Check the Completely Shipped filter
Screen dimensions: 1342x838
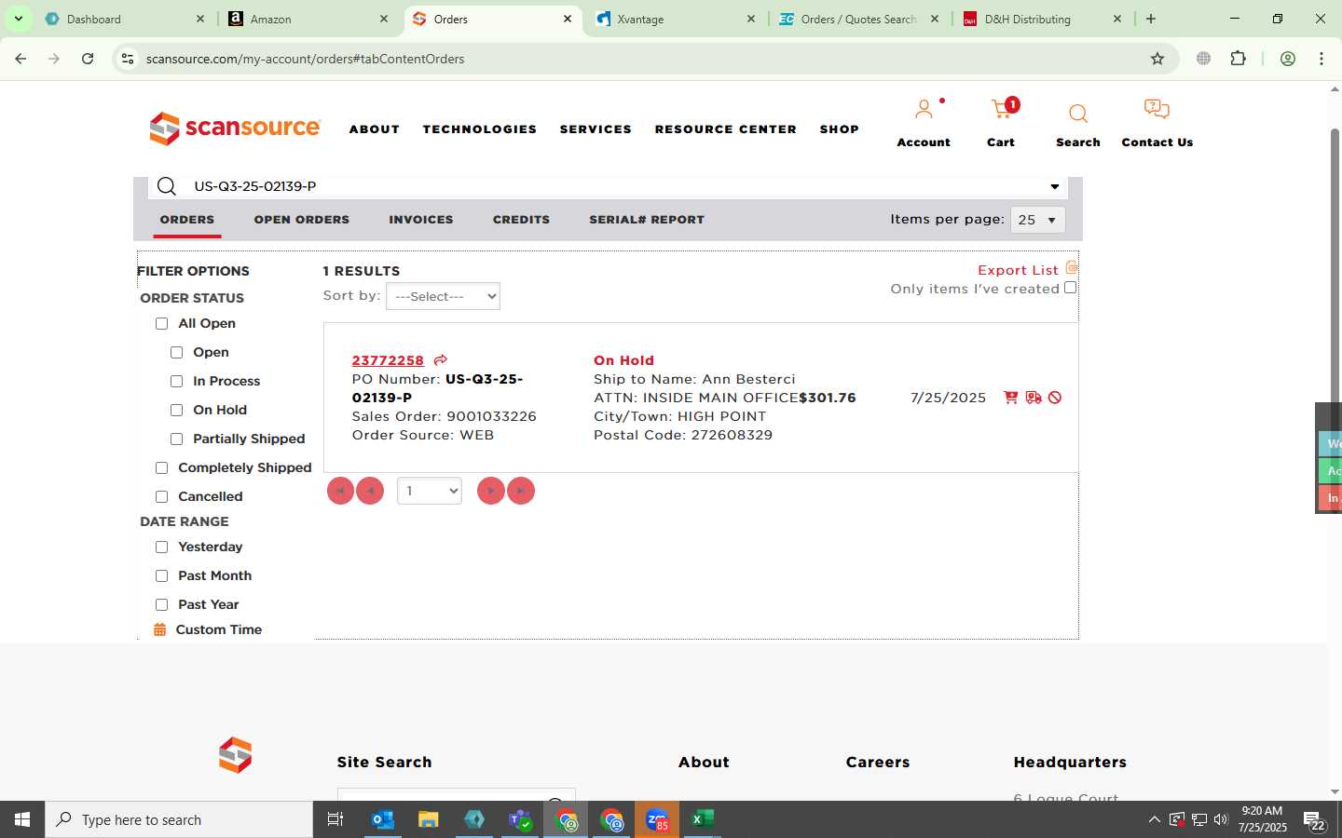tap(161, 468)
